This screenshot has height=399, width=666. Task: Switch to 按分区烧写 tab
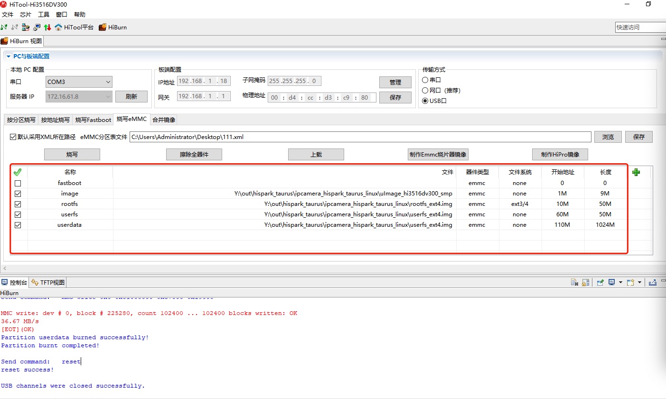[x=21, y=120]
